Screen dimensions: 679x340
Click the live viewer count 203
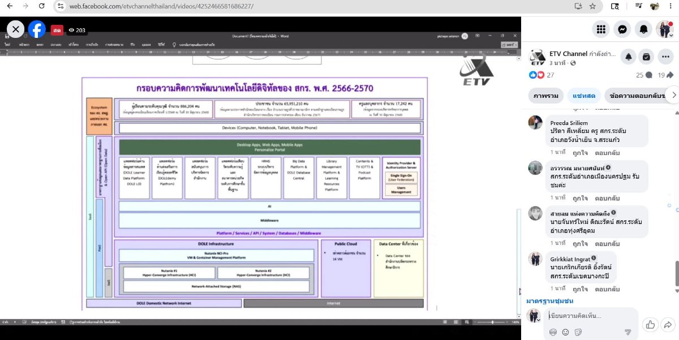76,30
